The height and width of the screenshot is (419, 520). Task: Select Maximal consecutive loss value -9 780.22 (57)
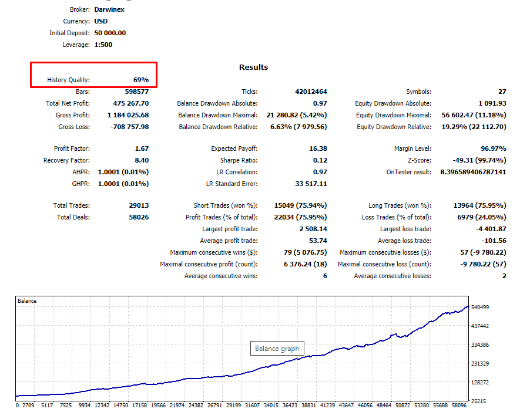coord(483,264)
